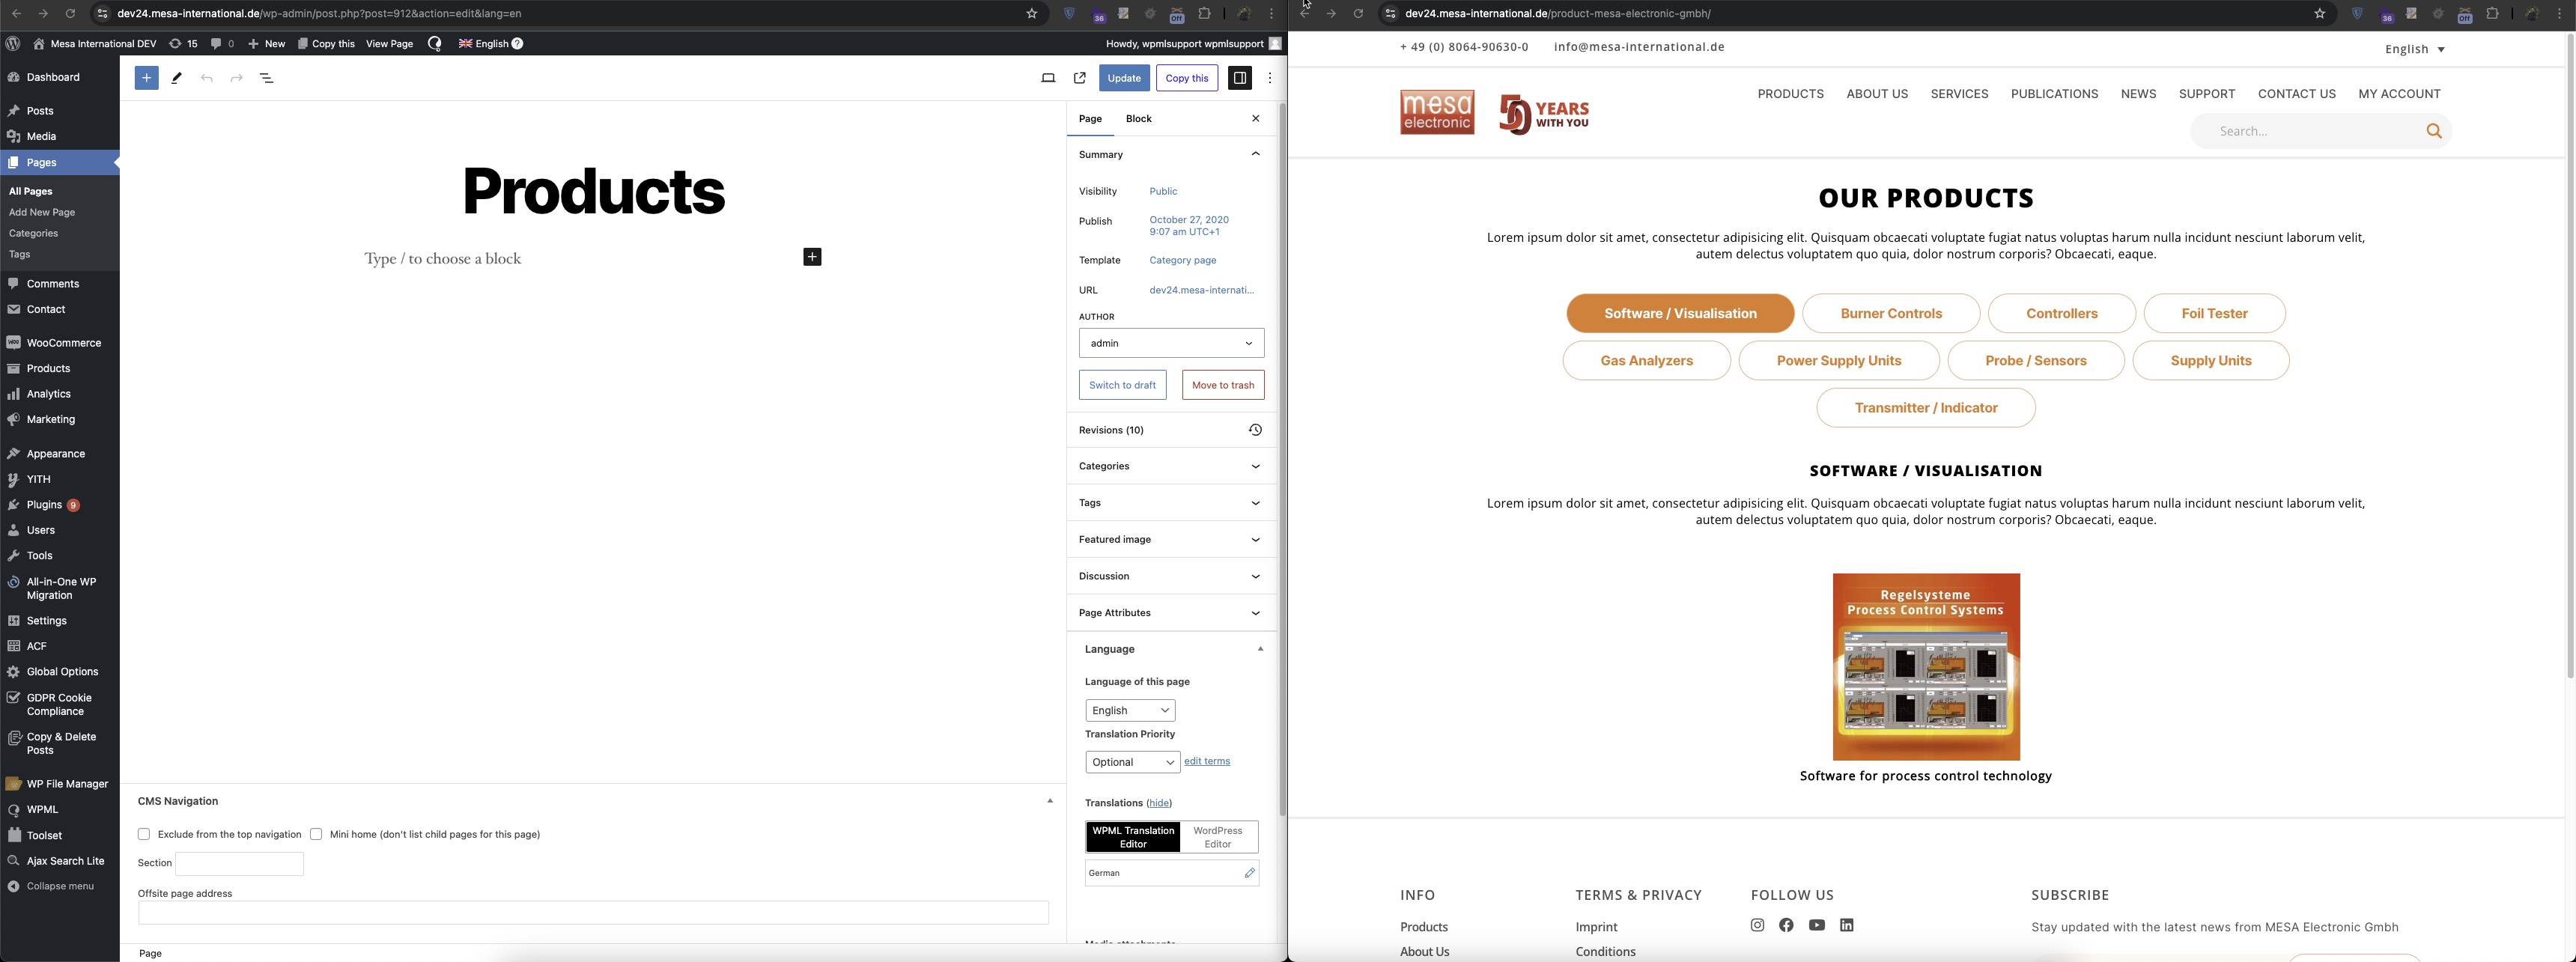Click the WPML icon in admin bar
The width and height of the screenshot is (2576, 962).
click(x=434, y=44)
